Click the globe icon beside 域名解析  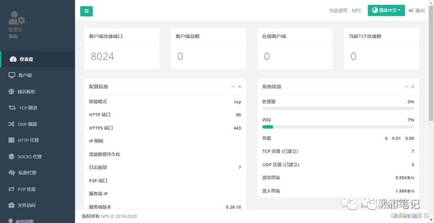tap(12, 92)
